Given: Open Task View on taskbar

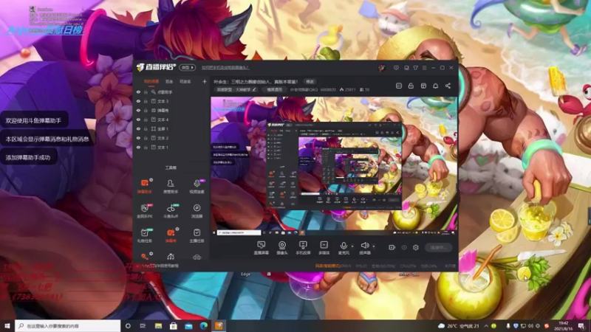Looking at the screenshot, I should 143,326.
